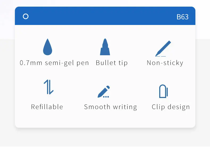Viewport: 210px width, 149px height.
Task: Select the B63 model label
Action: 183,17
